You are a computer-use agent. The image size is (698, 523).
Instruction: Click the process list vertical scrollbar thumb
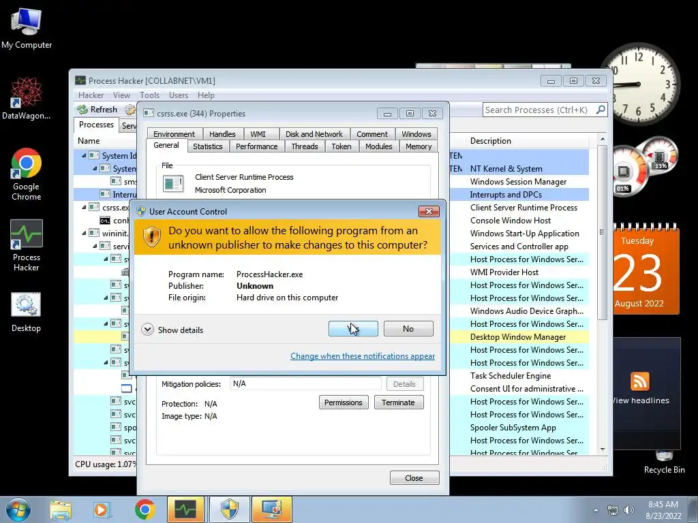click(x=602, y=232)
